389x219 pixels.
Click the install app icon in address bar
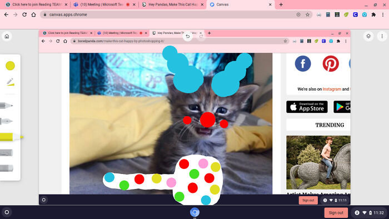click(x=298, y=14)
